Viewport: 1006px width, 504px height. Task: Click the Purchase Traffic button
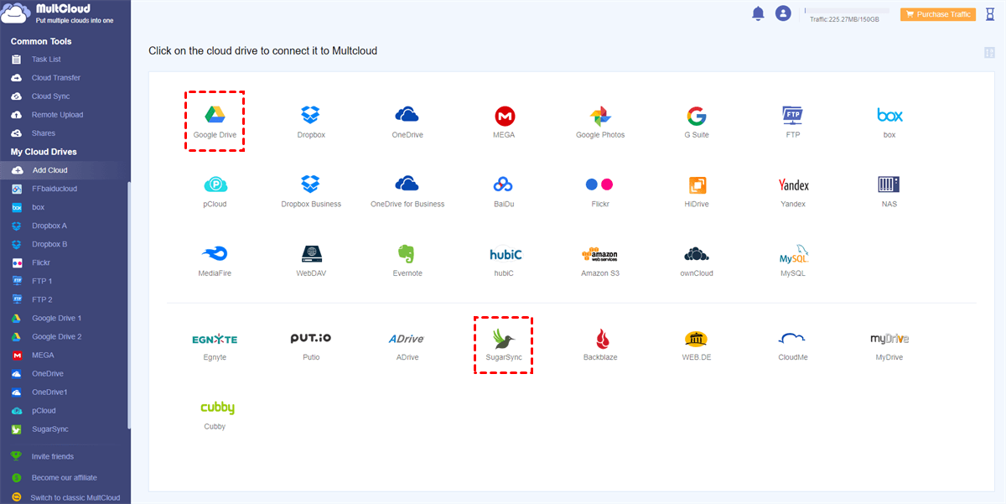point(938,14)
